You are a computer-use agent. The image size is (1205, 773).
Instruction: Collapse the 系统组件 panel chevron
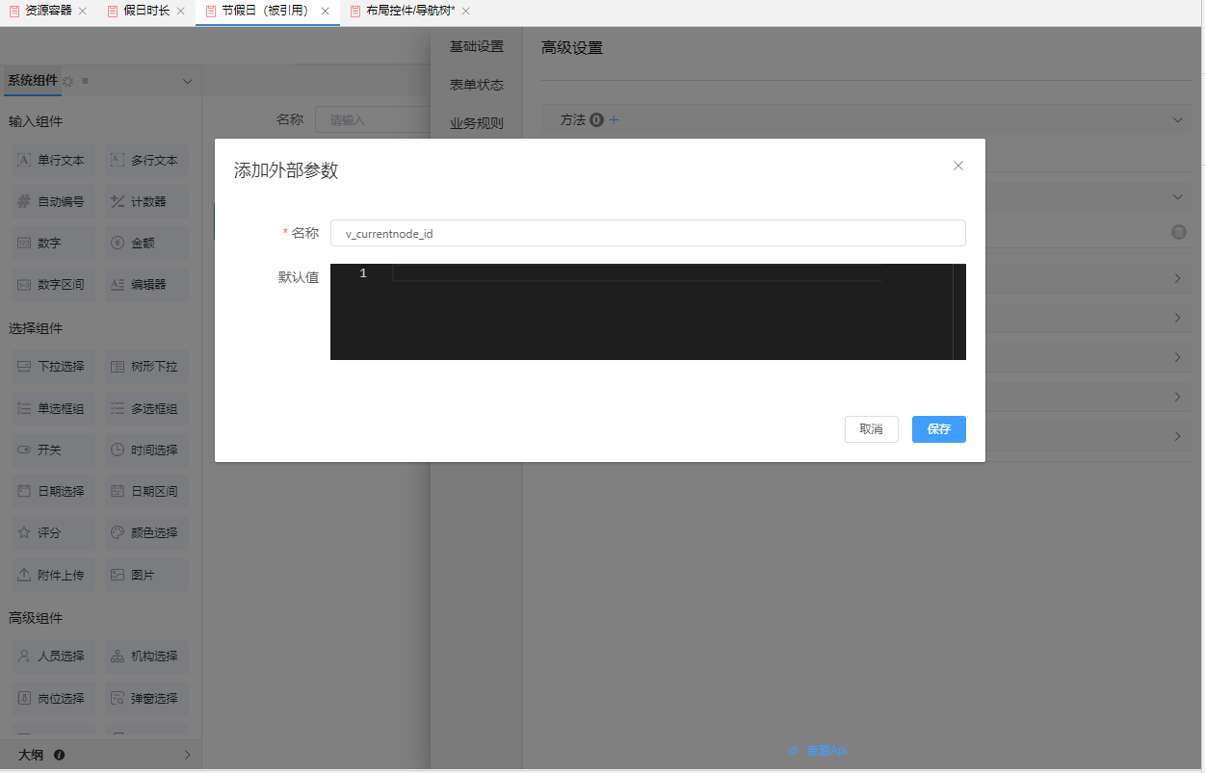point(188,82)
